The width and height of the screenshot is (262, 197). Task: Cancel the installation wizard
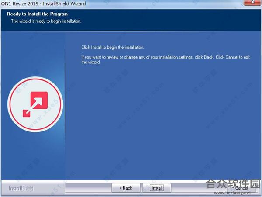tap(241, 188)
